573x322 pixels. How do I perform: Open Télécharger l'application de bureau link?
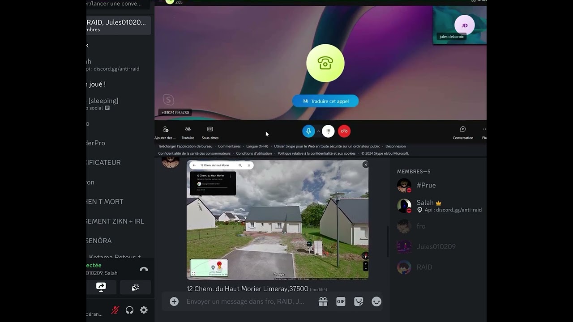click(185, 146)
